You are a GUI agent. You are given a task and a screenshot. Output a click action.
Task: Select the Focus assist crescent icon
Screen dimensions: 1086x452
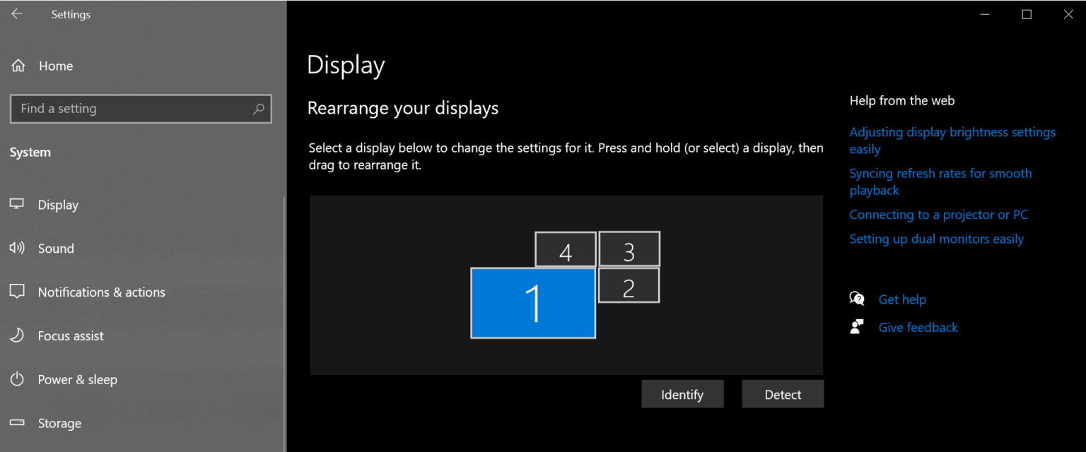pyautogui.click(x=17, y=335)
